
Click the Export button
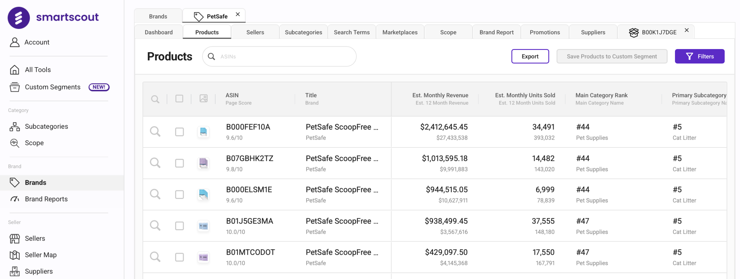coord(530,56)
